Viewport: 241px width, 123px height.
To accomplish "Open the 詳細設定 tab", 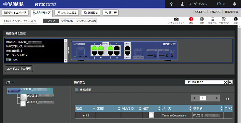I will coord(91,13).
